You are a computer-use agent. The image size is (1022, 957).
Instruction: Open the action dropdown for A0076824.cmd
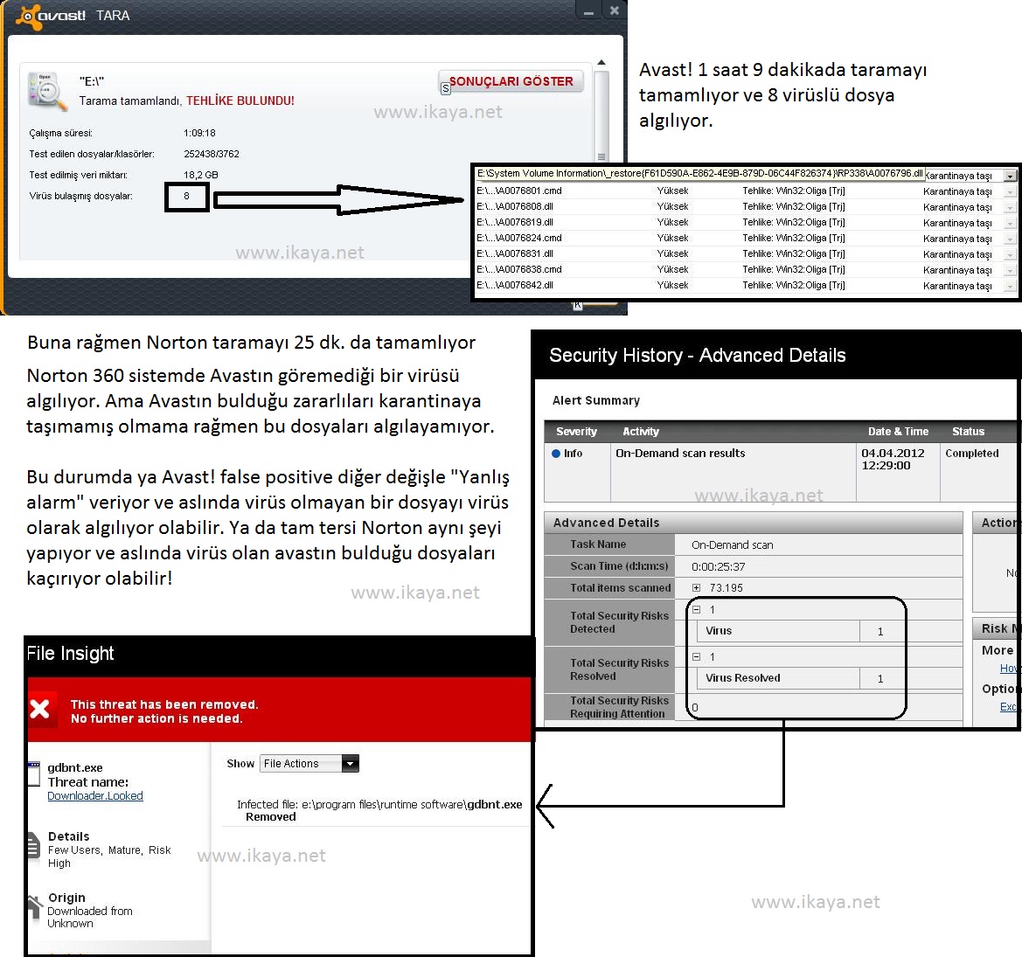pyautogui.click(x=1010, y=239)
